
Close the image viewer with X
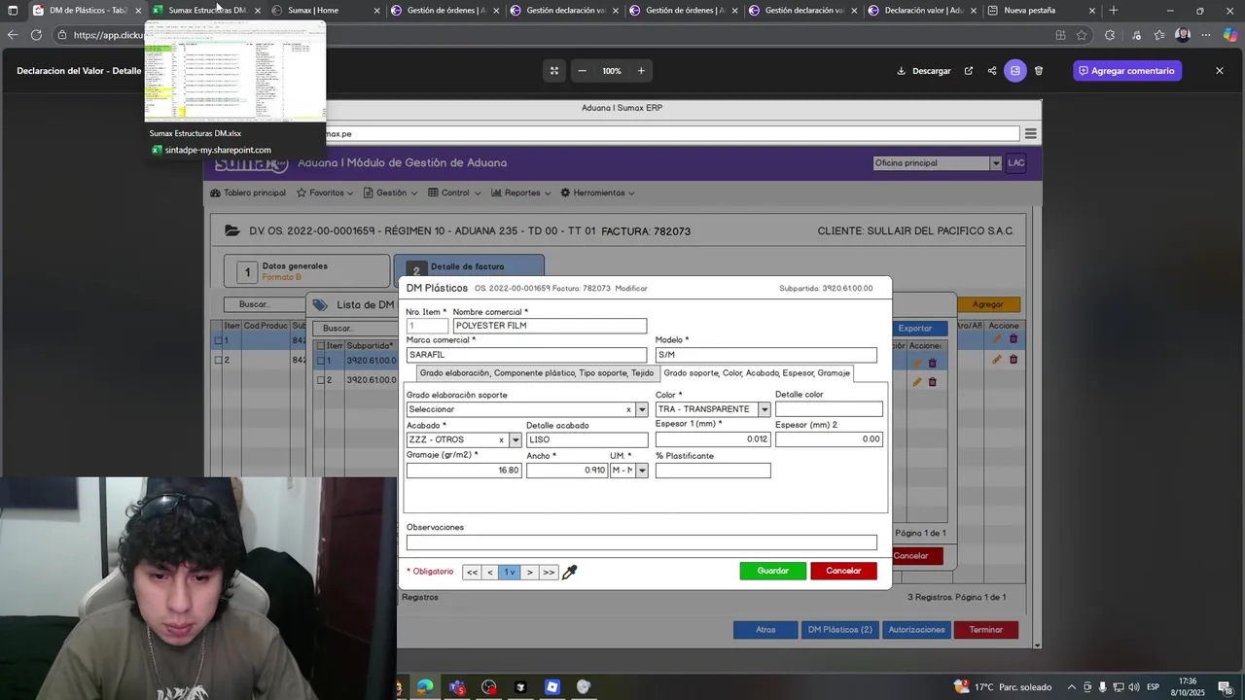tap(1220, 71)
